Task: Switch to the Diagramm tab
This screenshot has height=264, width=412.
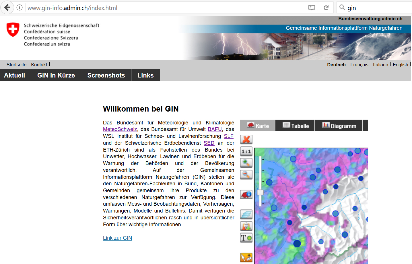Action: point(339,126)
